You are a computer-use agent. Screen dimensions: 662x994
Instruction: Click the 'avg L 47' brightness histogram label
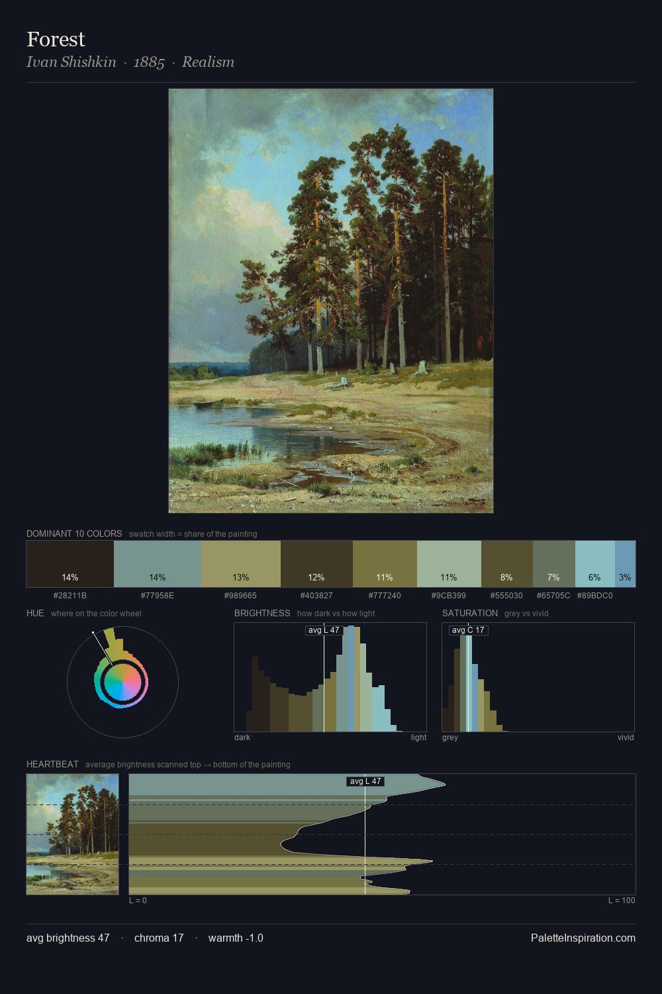(324, 630)
